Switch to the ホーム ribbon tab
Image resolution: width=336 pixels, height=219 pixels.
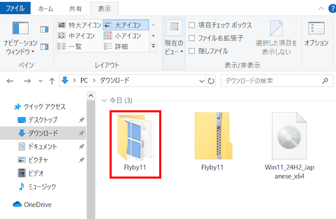45,9
